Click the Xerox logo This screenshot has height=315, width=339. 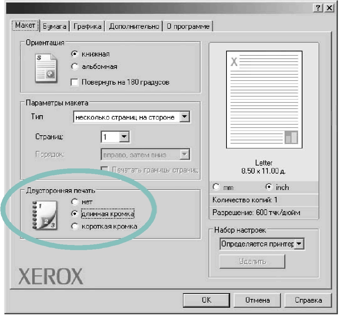click(x=51, y=277)
